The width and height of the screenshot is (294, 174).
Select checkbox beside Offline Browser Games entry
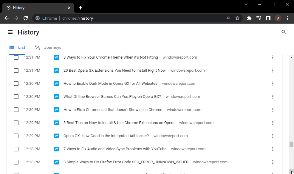(x=16, y=97)
